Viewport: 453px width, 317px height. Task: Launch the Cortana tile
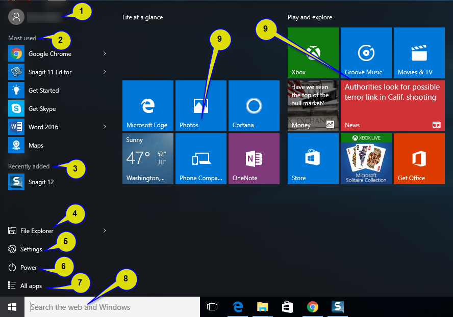coord(254,106)
